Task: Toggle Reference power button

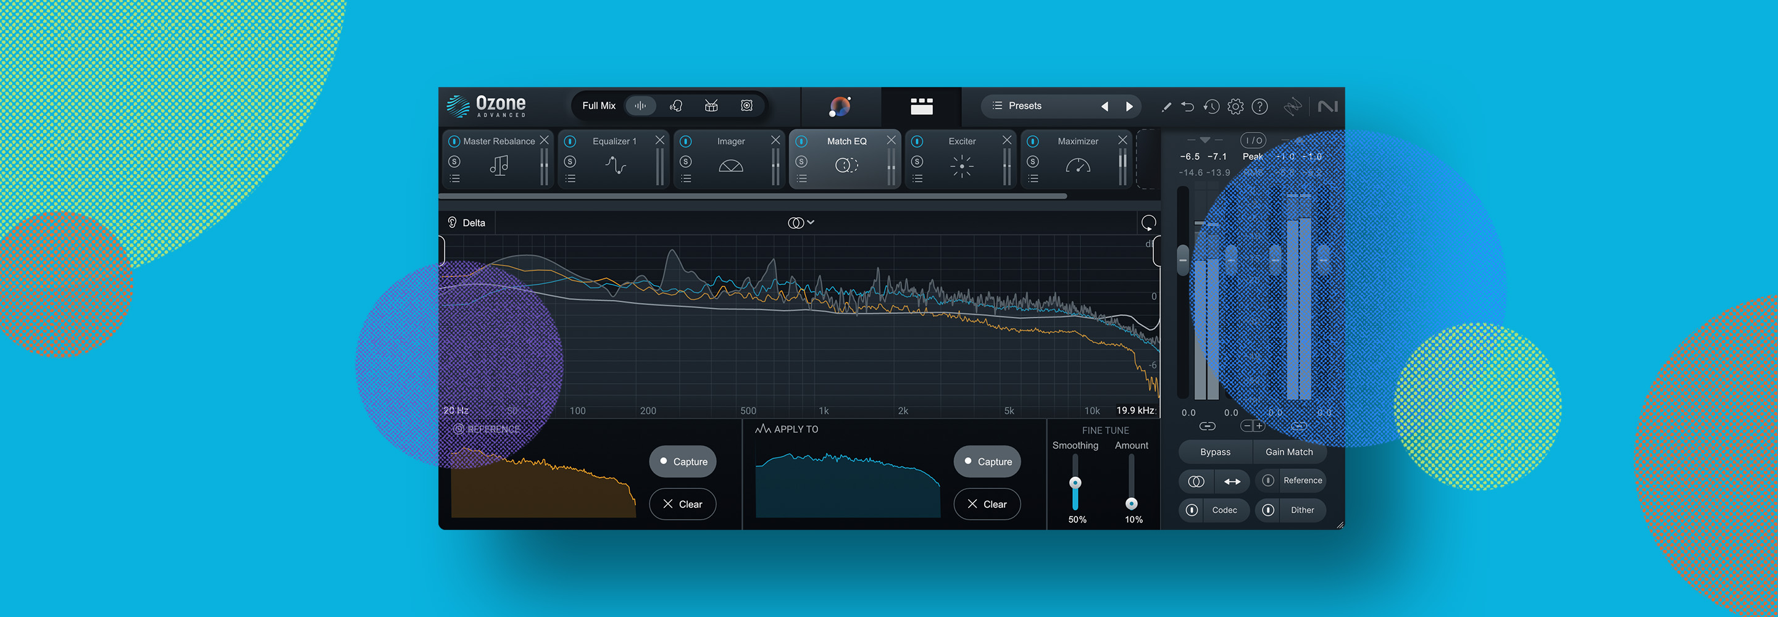Action: pos(1268,481)
